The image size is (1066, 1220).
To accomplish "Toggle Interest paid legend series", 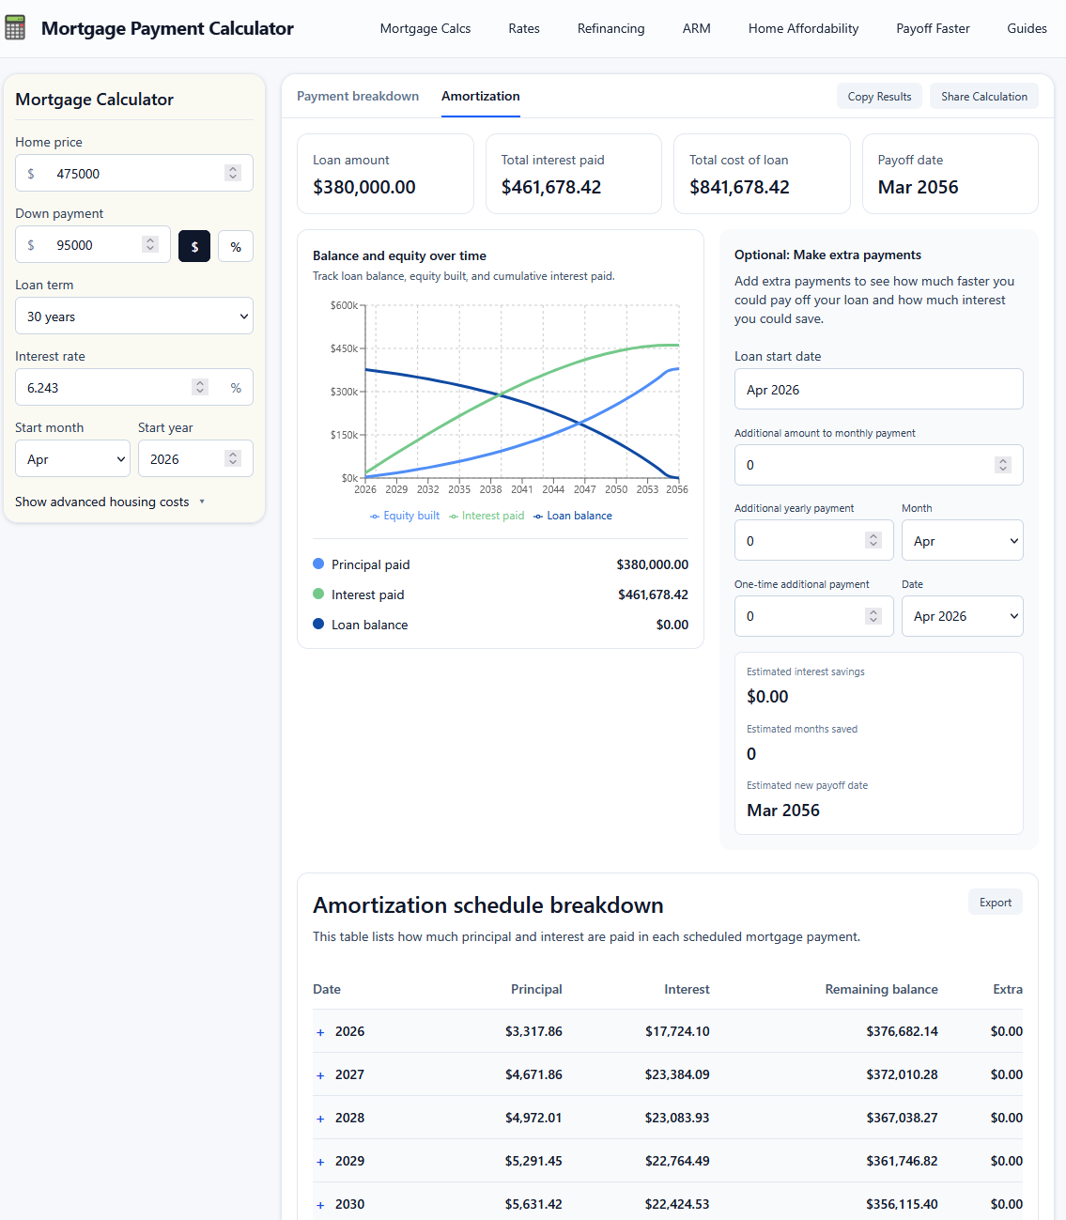I will click(487, 516).
